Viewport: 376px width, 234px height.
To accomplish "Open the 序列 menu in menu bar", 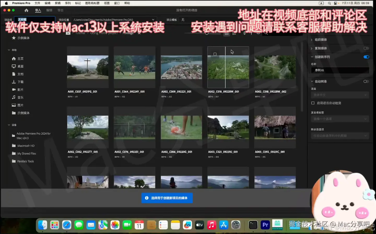I will [68, 3].
